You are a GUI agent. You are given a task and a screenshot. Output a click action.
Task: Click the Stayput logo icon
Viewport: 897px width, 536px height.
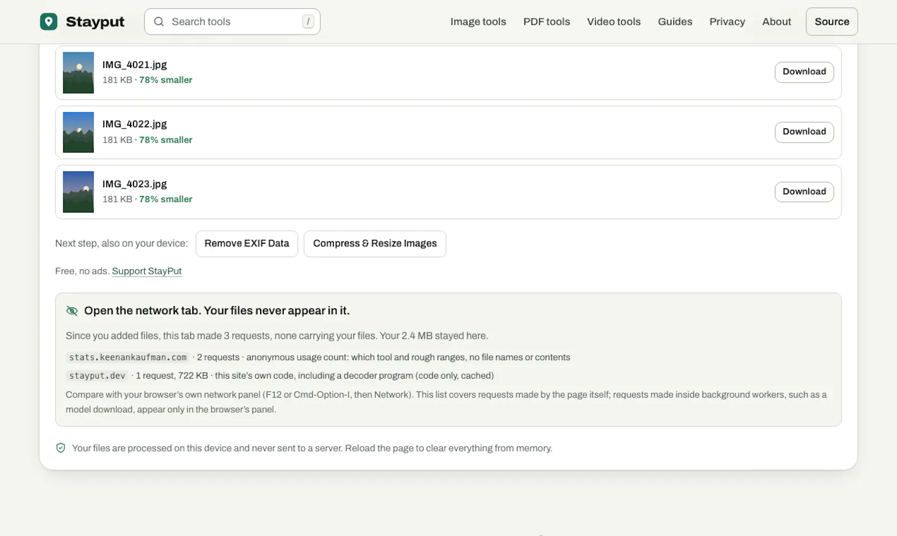[49, 21]
